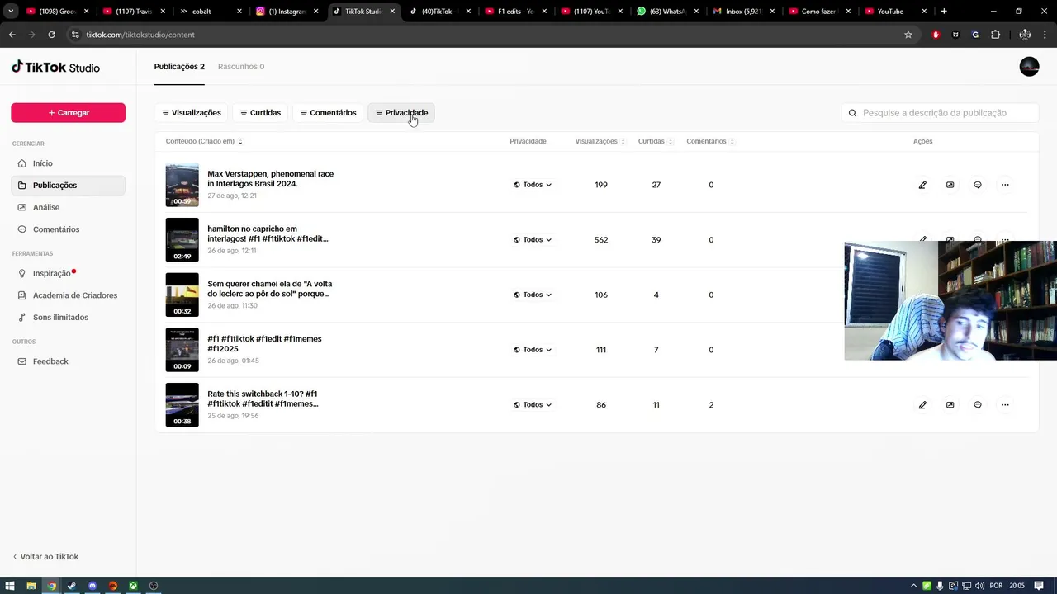
Task: Click the browser address bar
Action: pos(487,35)
